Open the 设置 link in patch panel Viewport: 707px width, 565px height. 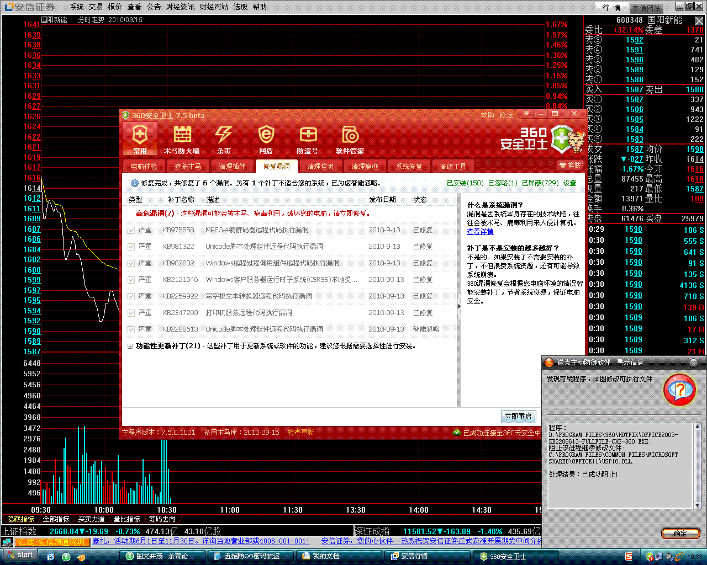pos(569,183)
